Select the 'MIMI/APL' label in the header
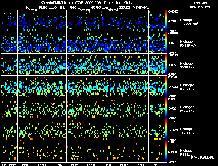 point(141,7)
